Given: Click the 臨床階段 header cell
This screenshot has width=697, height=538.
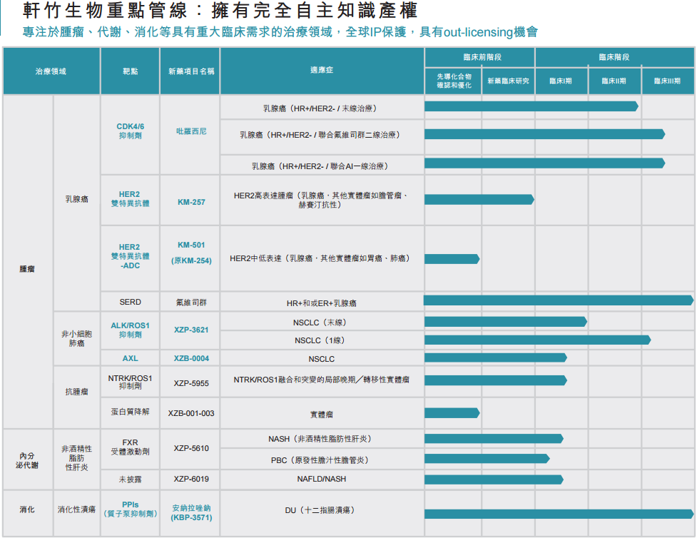Looking at the screenshot, I should coord(614,57).
